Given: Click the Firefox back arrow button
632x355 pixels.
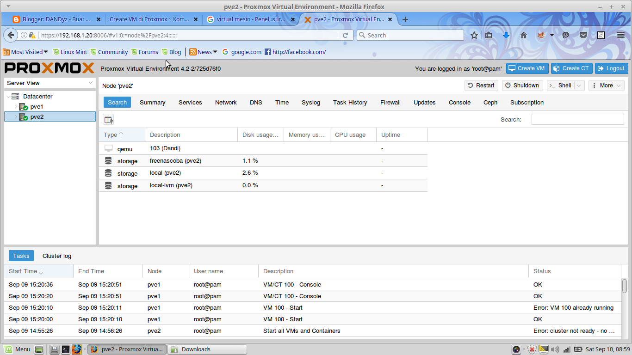Looking at the screenshot, I should pyautogui.click(x=11, y=35).
